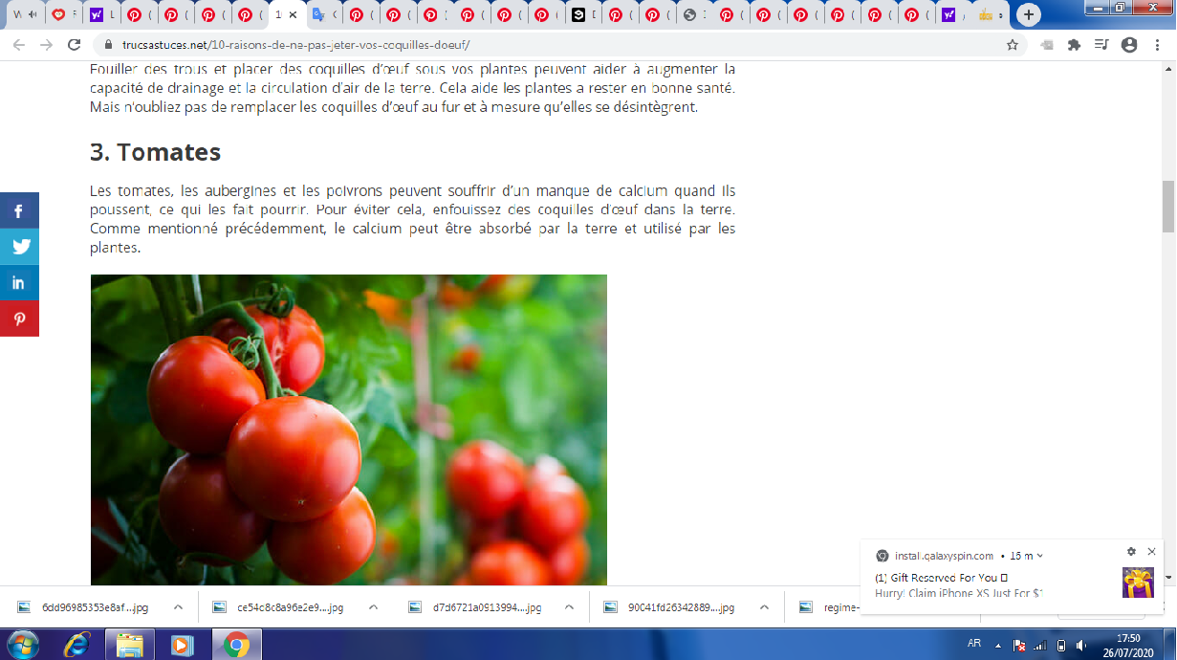
Task: Pin the article with the Pinterest icon
Action: pyautogui.click(x=19, y=319)
